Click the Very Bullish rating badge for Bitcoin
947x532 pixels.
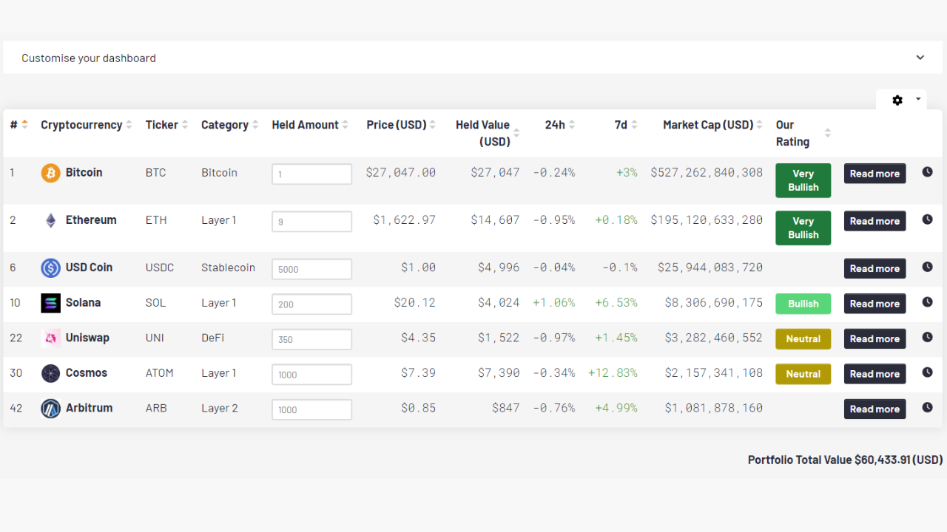pyautogui.click(x=803, y=180)
